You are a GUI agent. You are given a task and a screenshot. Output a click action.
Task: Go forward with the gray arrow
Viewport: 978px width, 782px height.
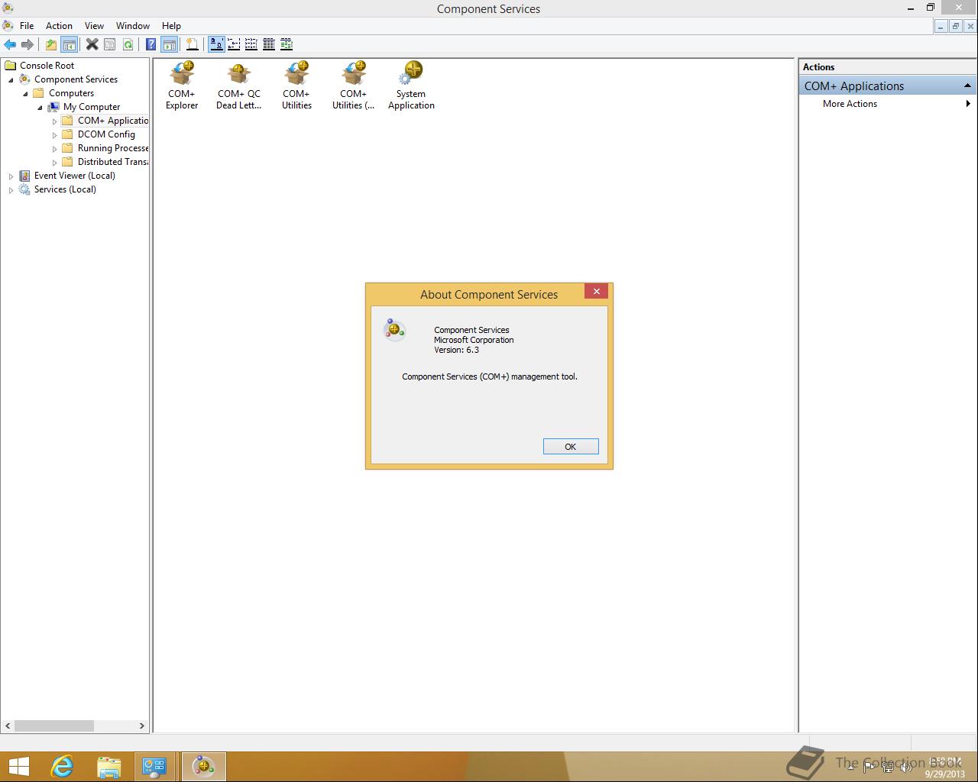[27, 44]
